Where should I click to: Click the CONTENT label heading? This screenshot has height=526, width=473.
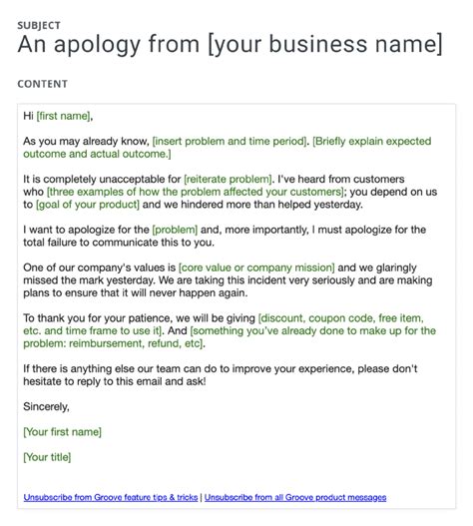coord(43,84)
